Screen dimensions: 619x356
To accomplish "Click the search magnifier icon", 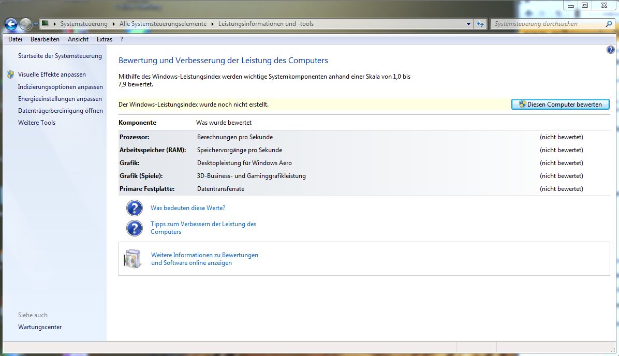I will pyautogui.click(x=609, y=24).
